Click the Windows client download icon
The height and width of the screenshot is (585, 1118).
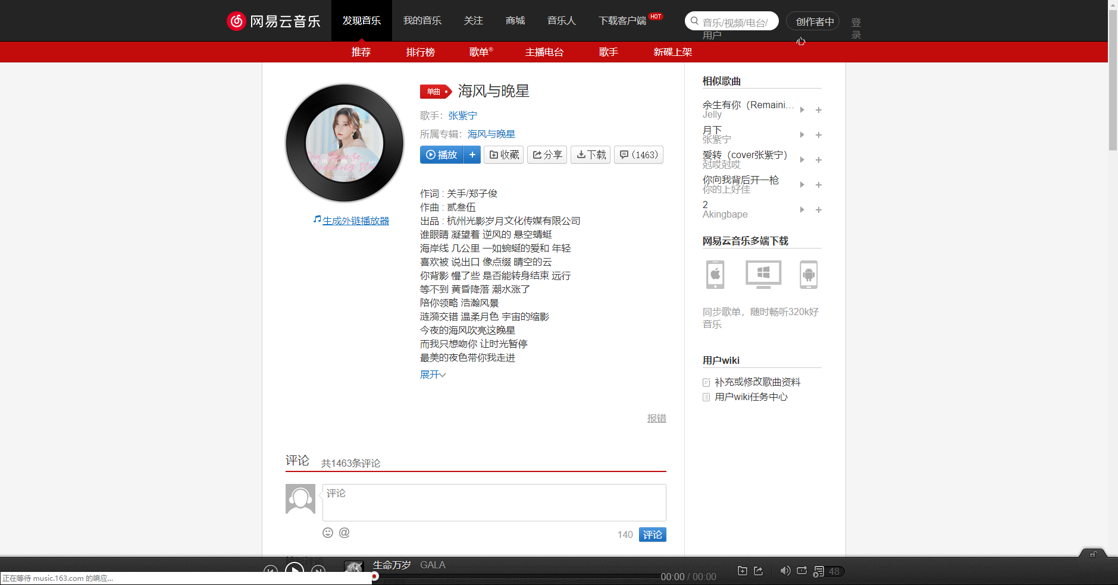[762, 274]
